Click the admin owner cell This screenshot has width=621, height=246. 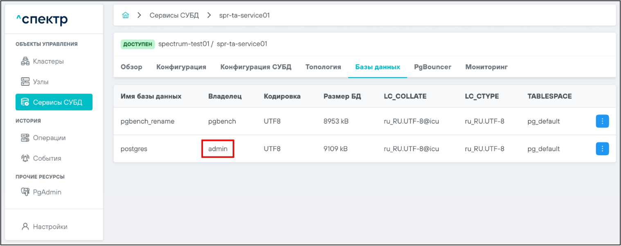pos(218,149)
